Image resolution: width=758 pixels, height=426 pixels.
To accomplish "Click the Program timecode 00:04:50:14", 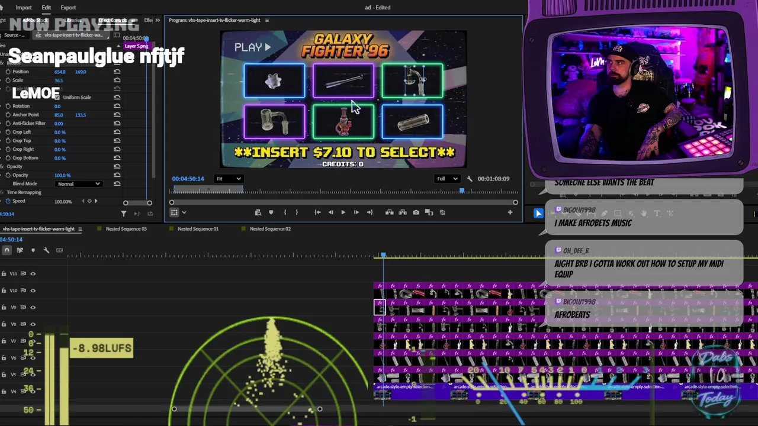I will 188,179.
